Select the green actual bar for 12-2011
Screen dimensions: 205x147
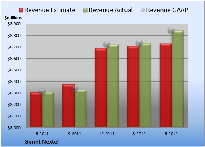point(113,86)
